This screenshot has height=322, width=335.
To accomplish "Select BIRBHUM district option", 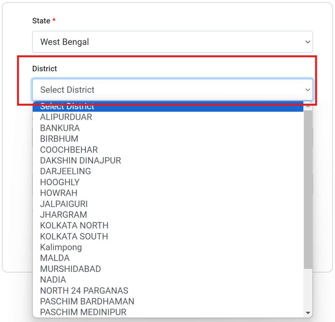I will point(59,139).
